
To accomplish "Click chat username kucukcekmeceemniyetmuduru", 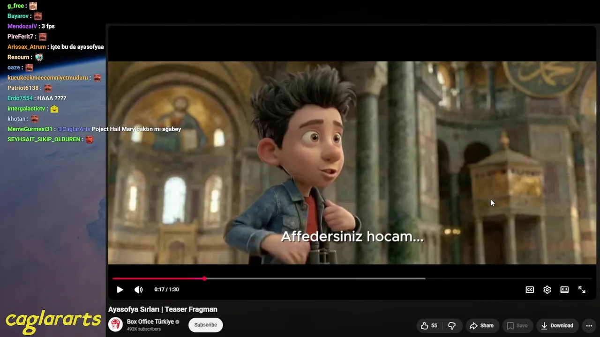I will coord(48,78).
